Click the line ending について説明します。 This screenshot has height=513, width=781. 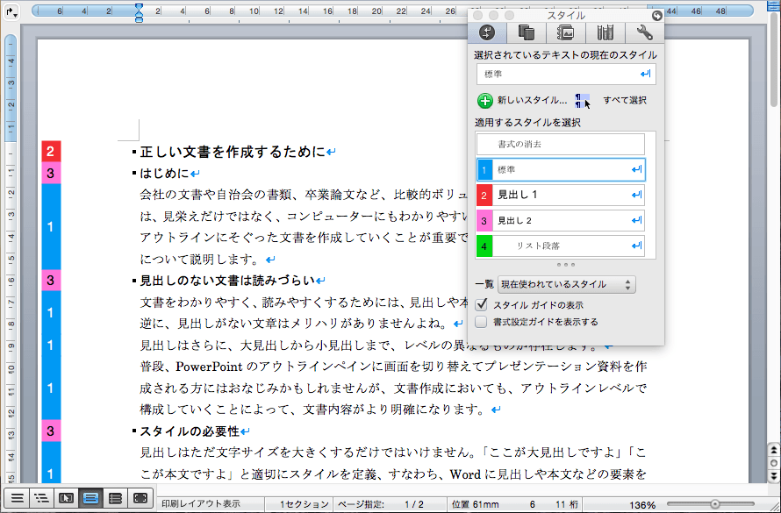[201, 260]
